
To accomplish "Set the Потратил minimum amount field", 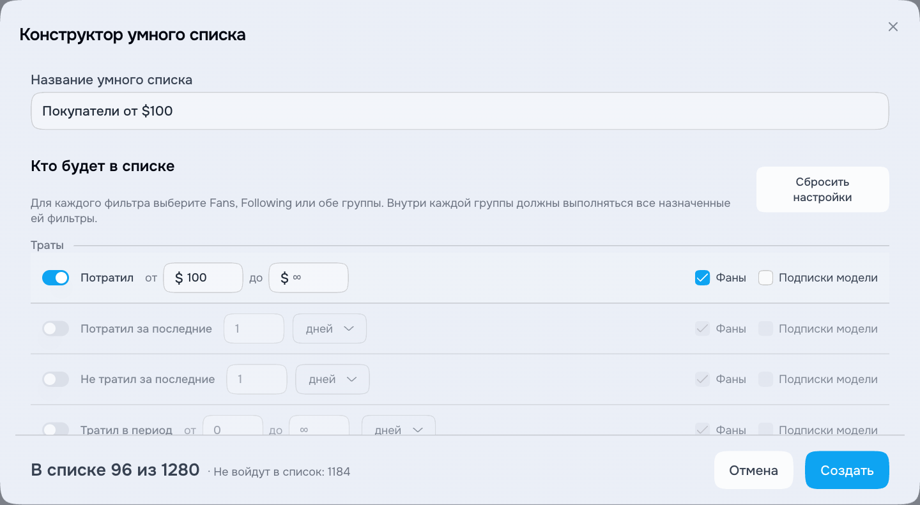I will click(203, 278).
